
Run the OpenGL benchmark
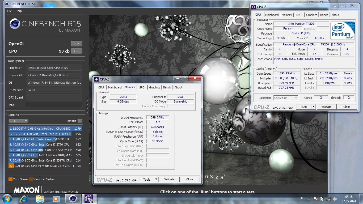point(76,44)
